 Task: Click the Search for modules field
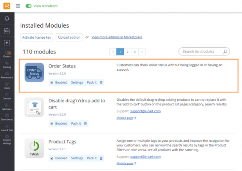tap(202, 52)
